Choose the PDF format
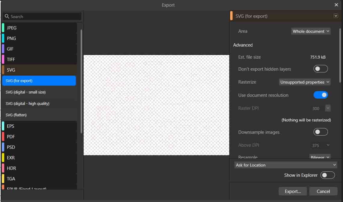 click(39, 137)
